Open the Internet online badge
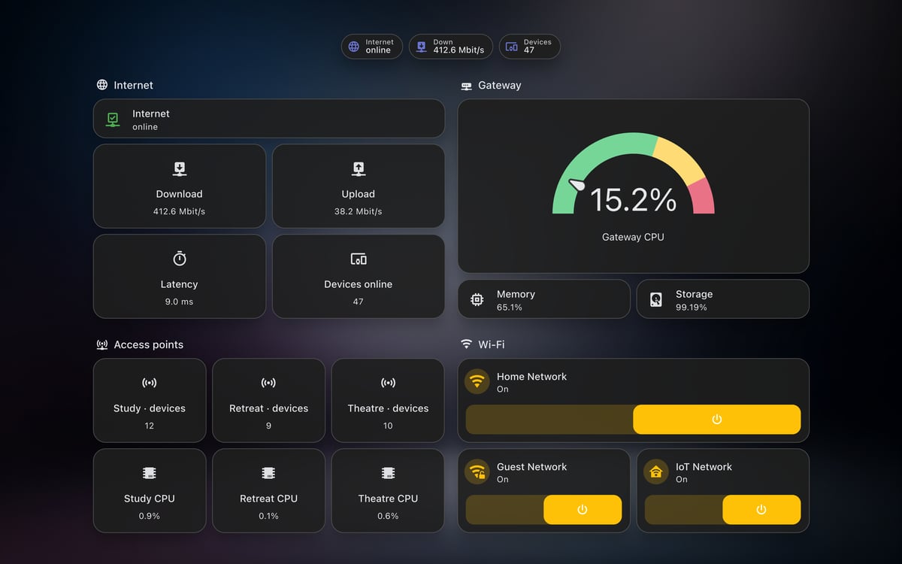Image resolution: width=902 pixels, height=564 pixels. [x=372, y=47]
